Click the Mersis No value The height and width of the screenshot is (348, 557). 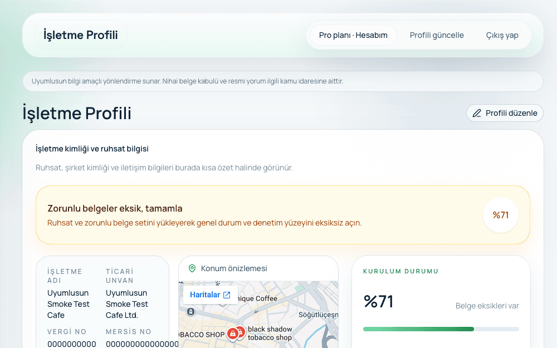tap(142, 344)
